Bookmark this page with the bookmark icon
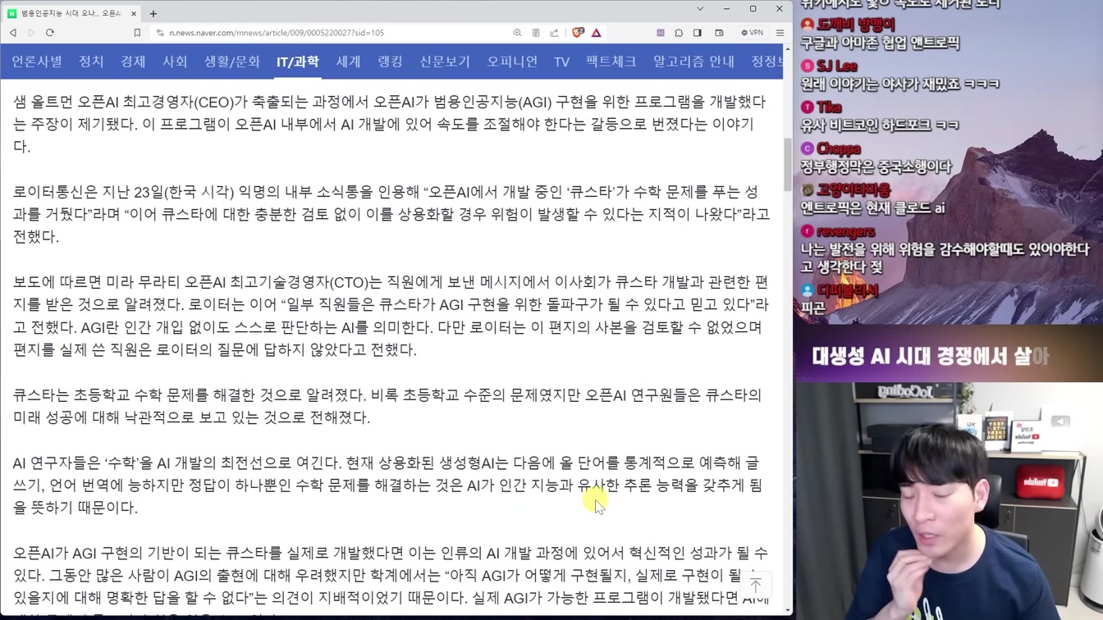Screen dimensions: 1103x620 coord(137,33)
